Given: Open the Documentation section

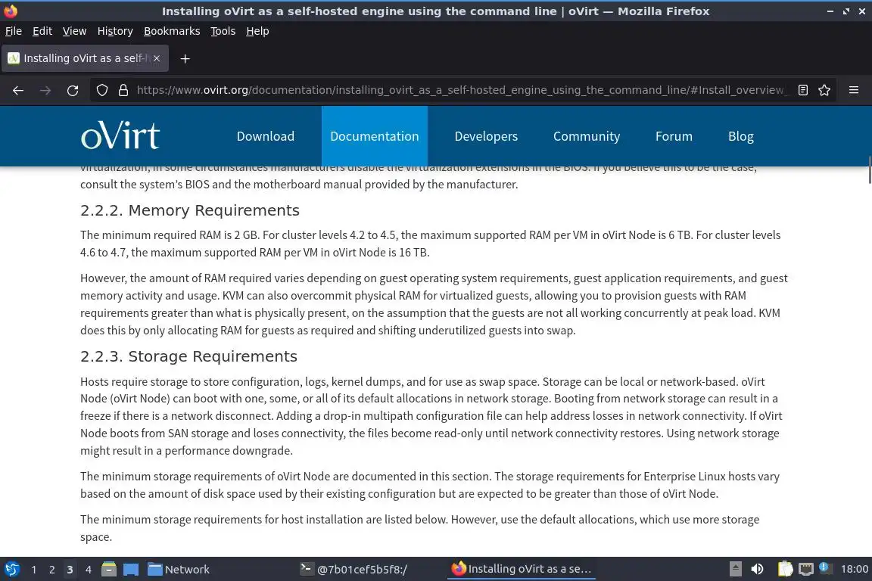Looking at the screenshot, I should click(374, 136).
